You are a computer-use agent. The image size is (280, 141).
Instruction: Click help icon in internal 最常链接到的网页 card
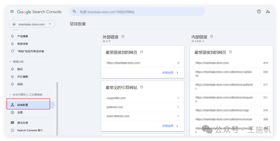(230, 52)
